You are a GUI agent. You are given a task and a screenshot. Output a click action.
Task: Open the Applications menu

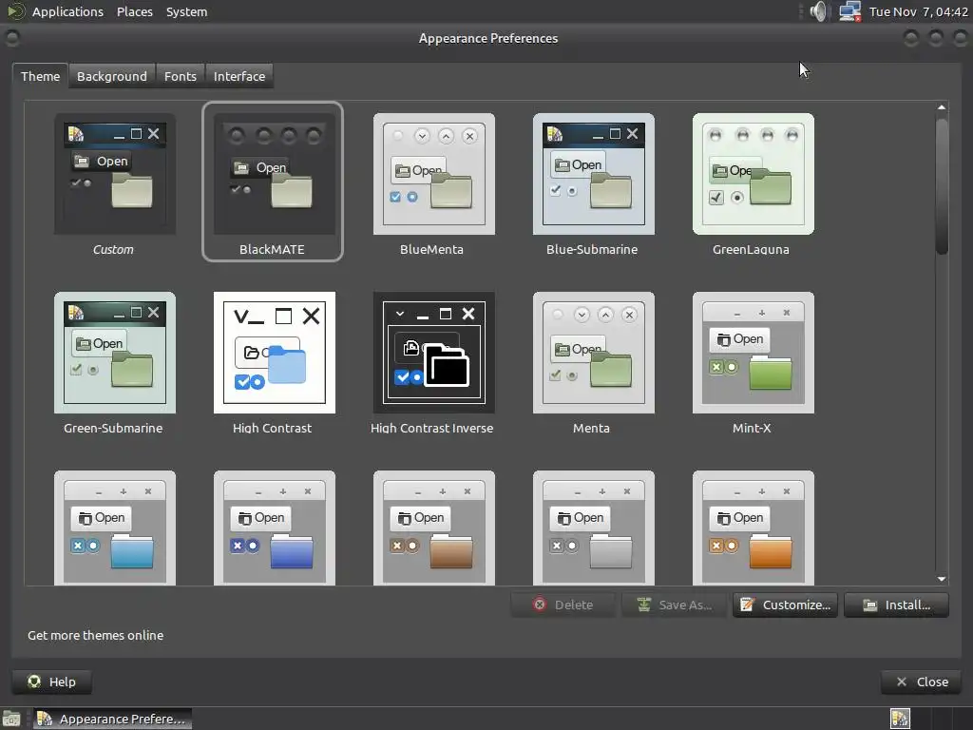[67, 11]
